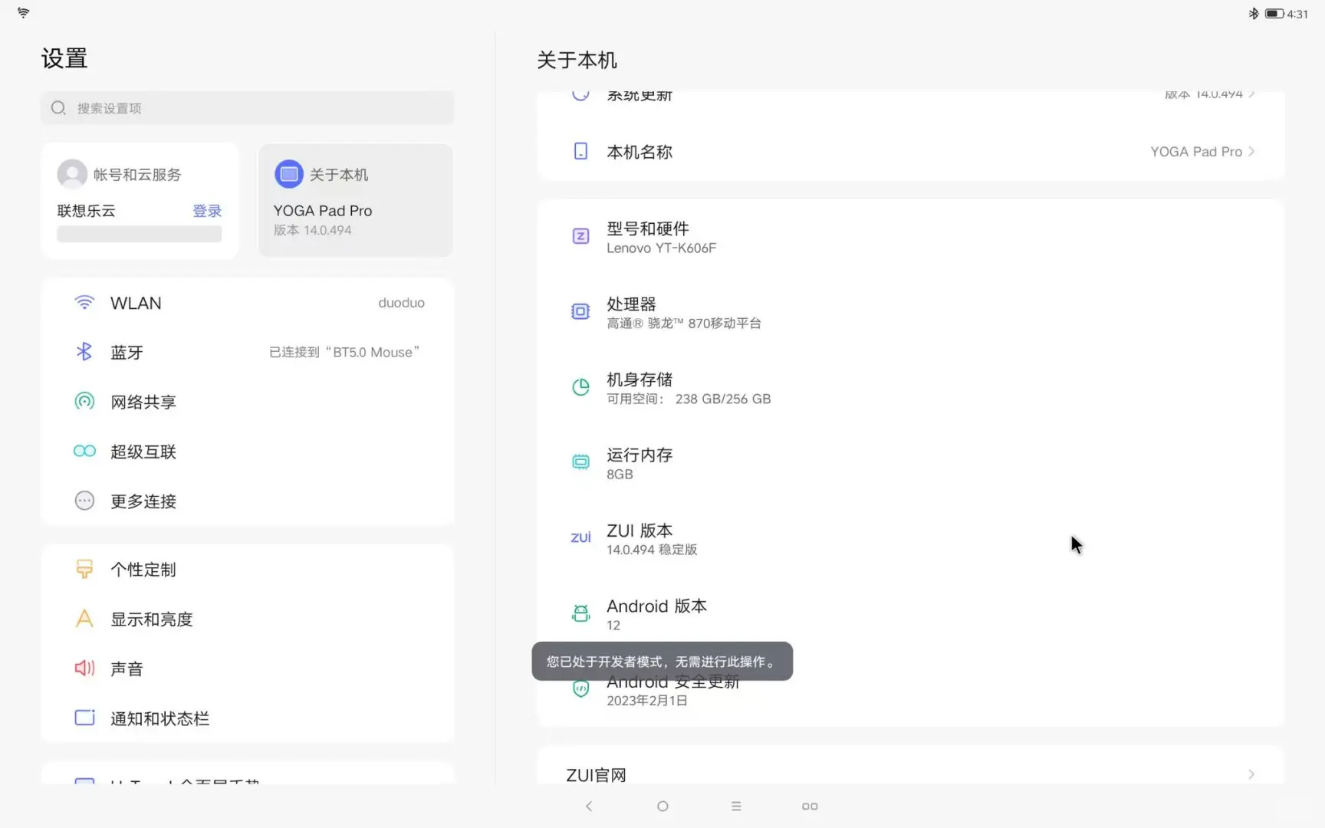1325x828 pixels.
Task: Click the battery status bar icon
Action: tap(1274, 13)
